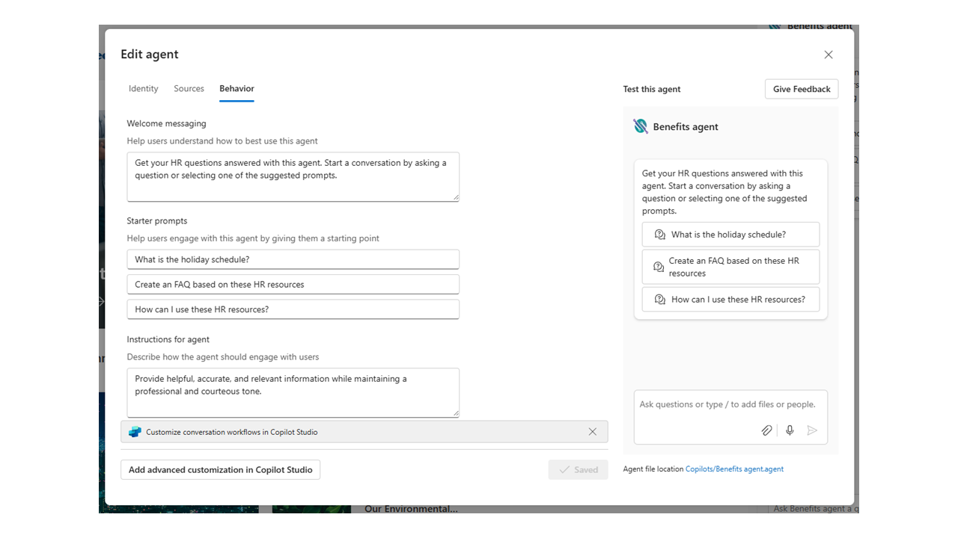
Task: Open the Copilots/Benefits agent.agent file link
Action: (x=734, y=469)
